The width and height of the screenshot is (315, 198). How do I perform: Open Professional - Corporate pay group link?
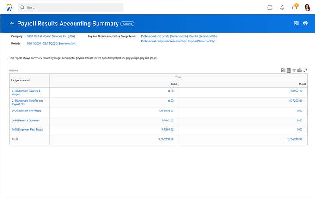tap(179, 36)
